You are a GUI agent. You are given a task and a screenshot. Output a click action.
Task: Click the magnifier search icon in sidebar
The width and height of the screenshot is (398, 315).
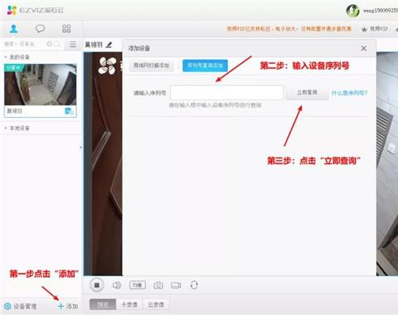56,44
